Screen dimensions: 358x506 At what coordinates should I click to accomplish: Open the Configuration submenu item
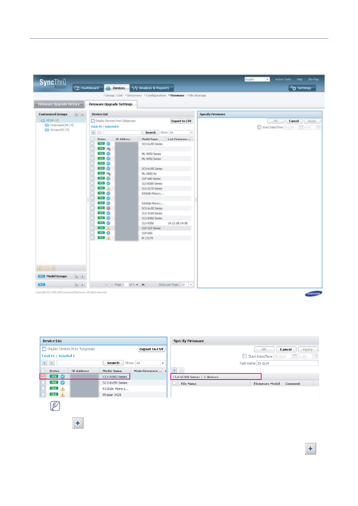156,95
